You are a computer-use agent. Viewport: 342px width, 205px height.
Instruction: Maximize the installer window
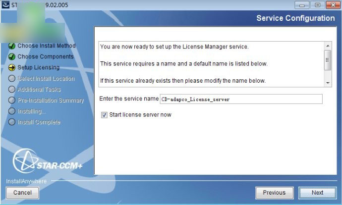click(x=317, y=5)
